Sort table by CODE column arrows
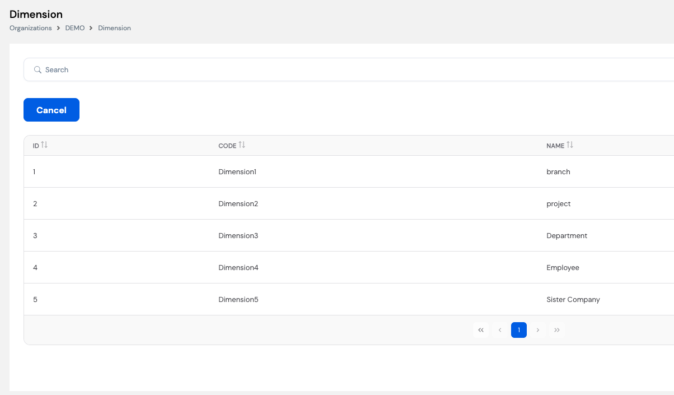This screenshot has height=395, width=674. (242, 145)
